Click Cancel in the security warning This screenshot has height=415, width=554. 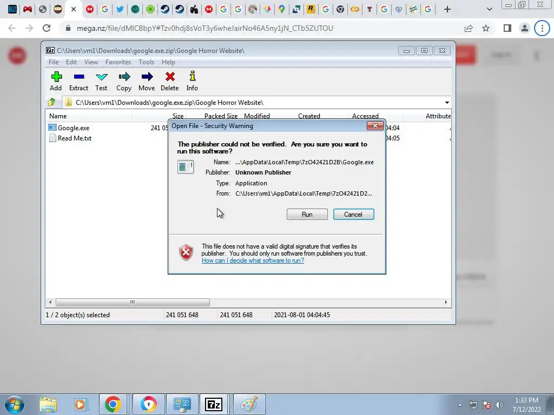353,215
